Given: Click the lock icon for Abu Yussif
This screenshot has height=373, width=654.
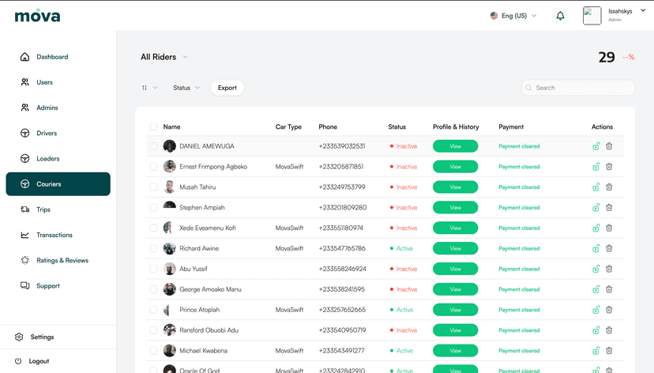Looking at the screenshot, I should coord(596,269).
